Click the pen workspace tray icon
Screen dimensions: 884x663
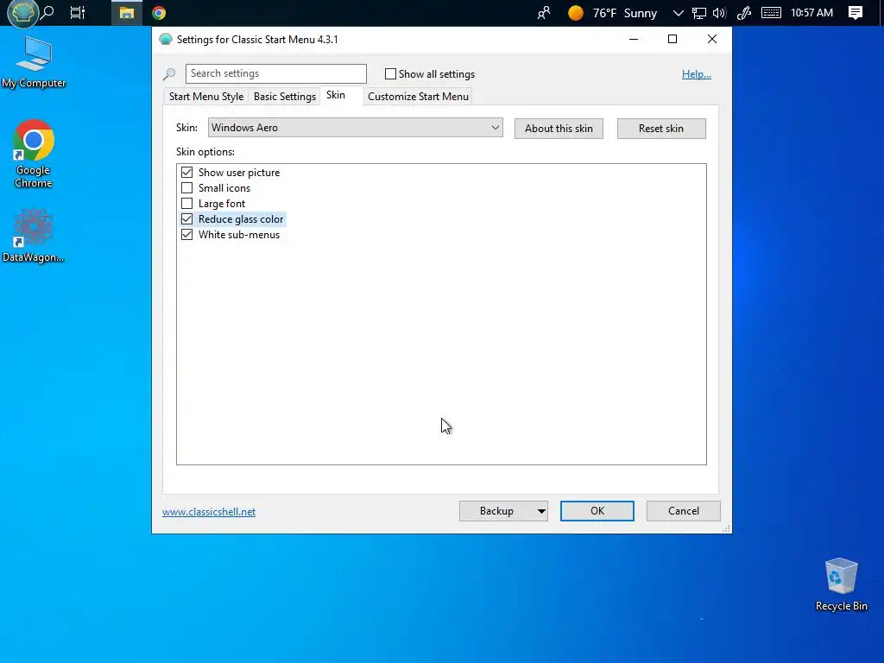[x=744, y=13]
